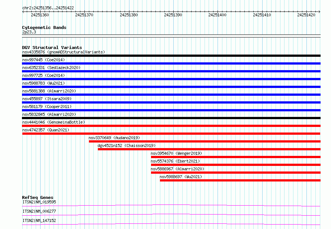The image size is (331, 229).
Task: Click ruler coordinate 24251400
Action: [x=218, y=15]
